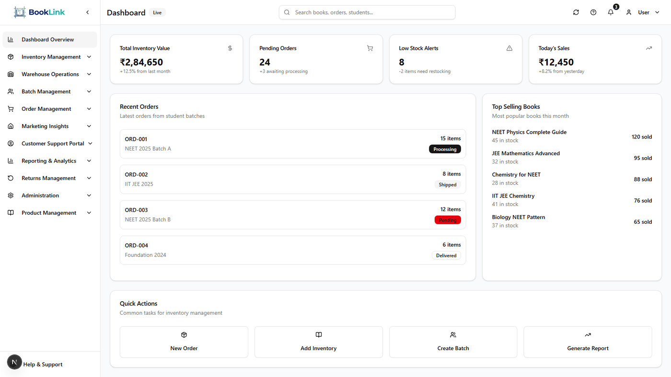The width and height of the screenshot is (671, 377).
Task: Select the cart icon on Pending Orders card
Action: 370,48
